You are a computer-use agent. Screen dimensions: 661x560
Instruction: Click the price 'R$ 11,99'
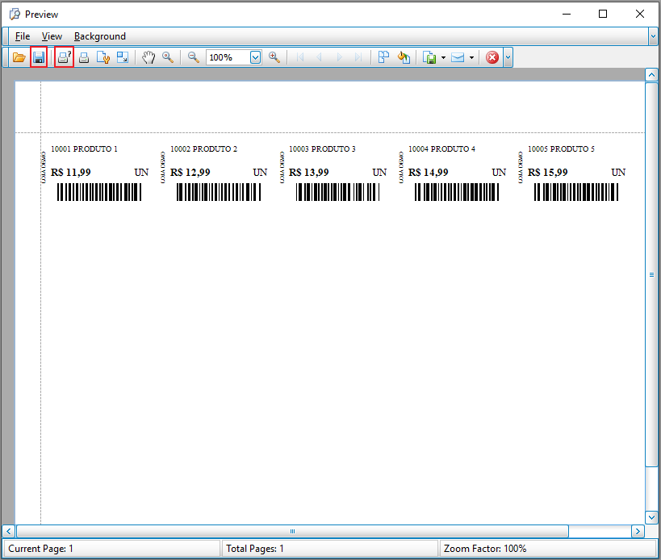(70, 173)
